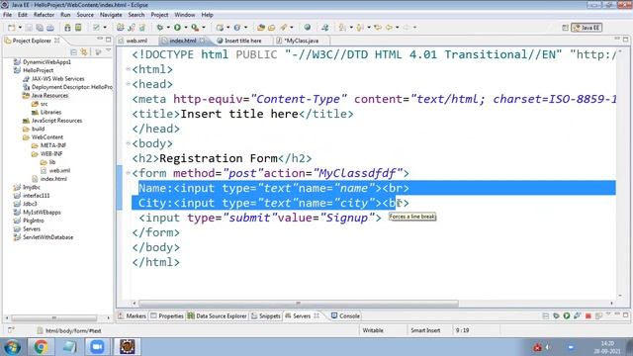
Task: Click the Save All toolbar icon
Action: point(40,28)
